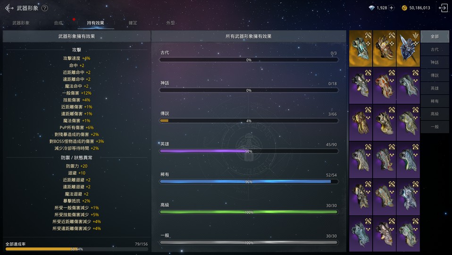Image resolution: width=452 pixels, height=255 pixels.
Task: Select the blue spear weapon skin thumbnail
Action: click(408, 49)
